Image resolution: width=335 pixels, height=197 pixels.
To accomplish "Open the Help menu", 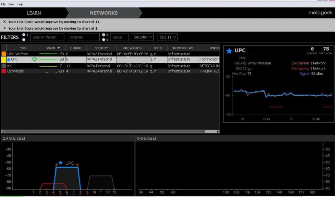I will (x=20, y=4).
